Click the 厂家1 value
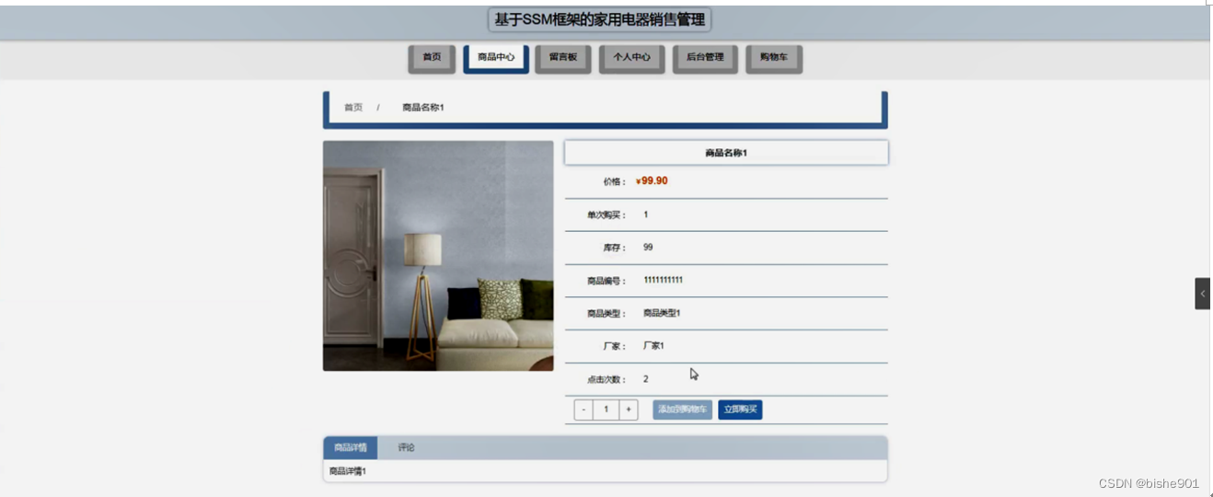 pos(653,346)
